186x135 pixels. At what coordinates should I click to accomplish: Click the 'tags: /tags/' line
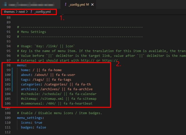tap(46, 79)
